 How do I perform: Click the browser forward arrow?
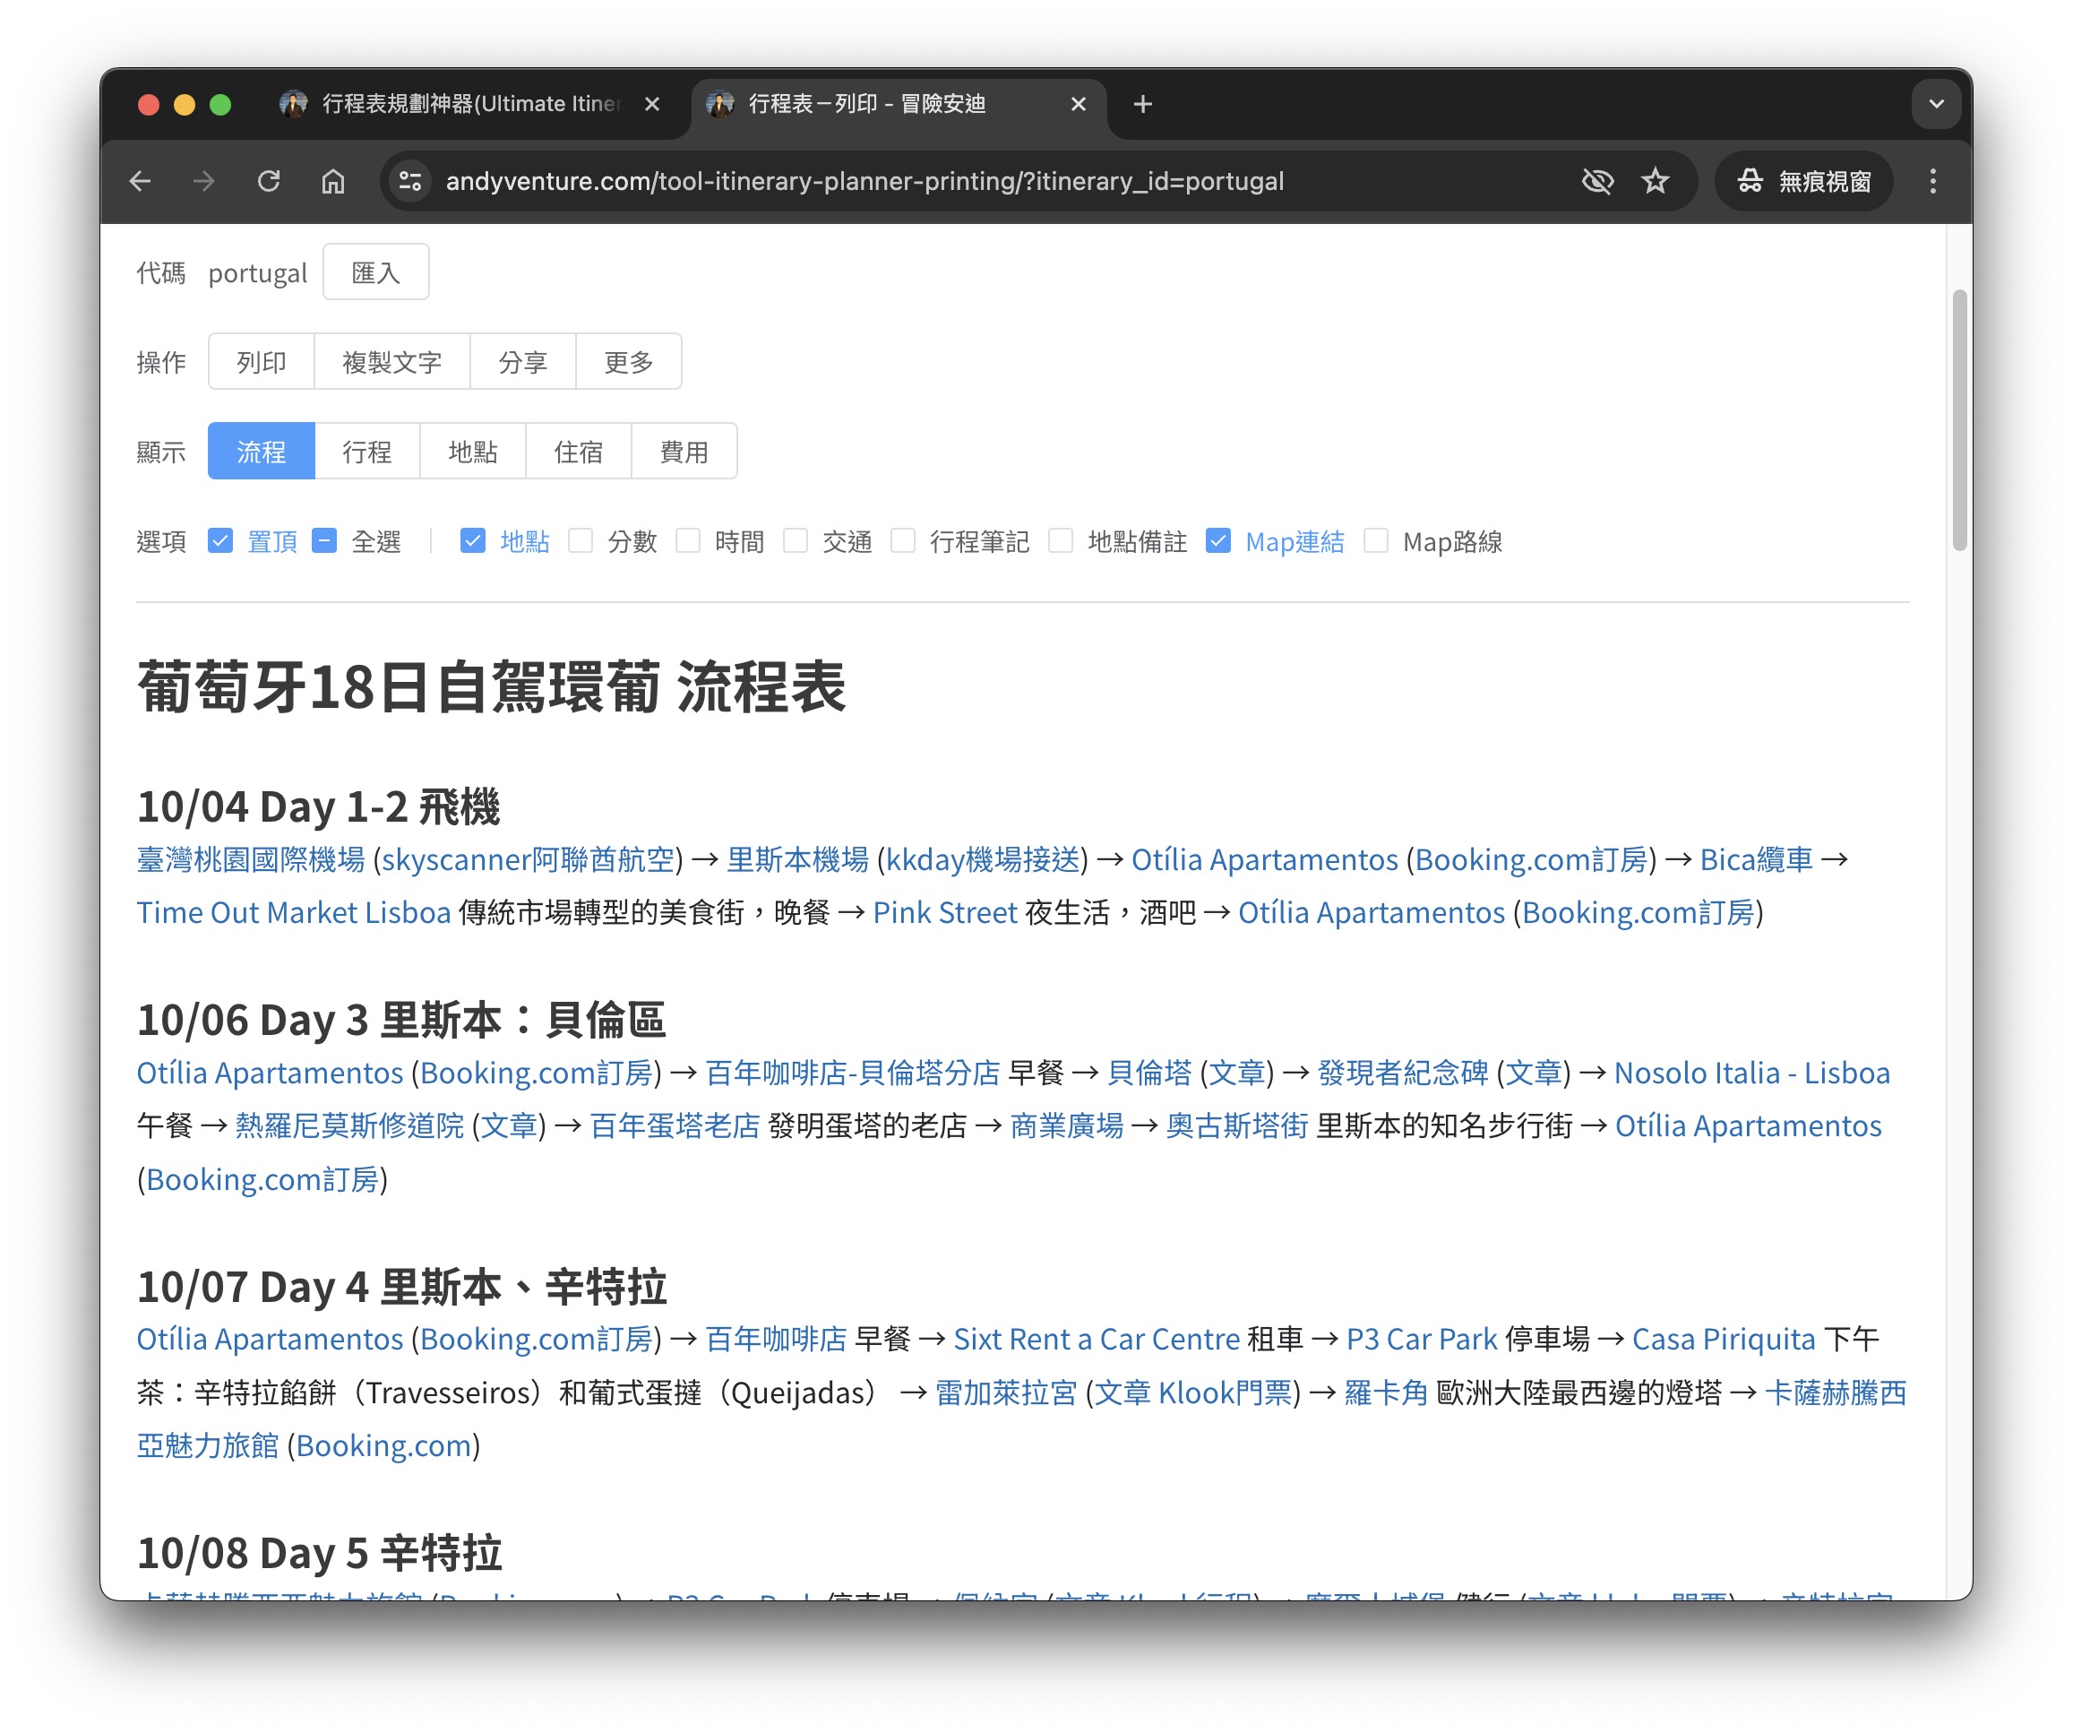click(204, 182)
